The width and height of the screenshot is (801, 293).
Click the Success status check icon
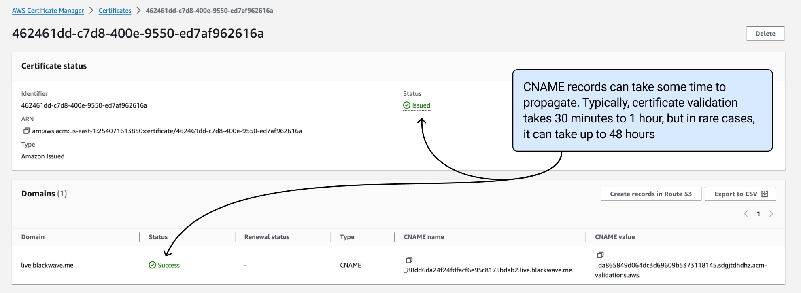pos(152,265)
